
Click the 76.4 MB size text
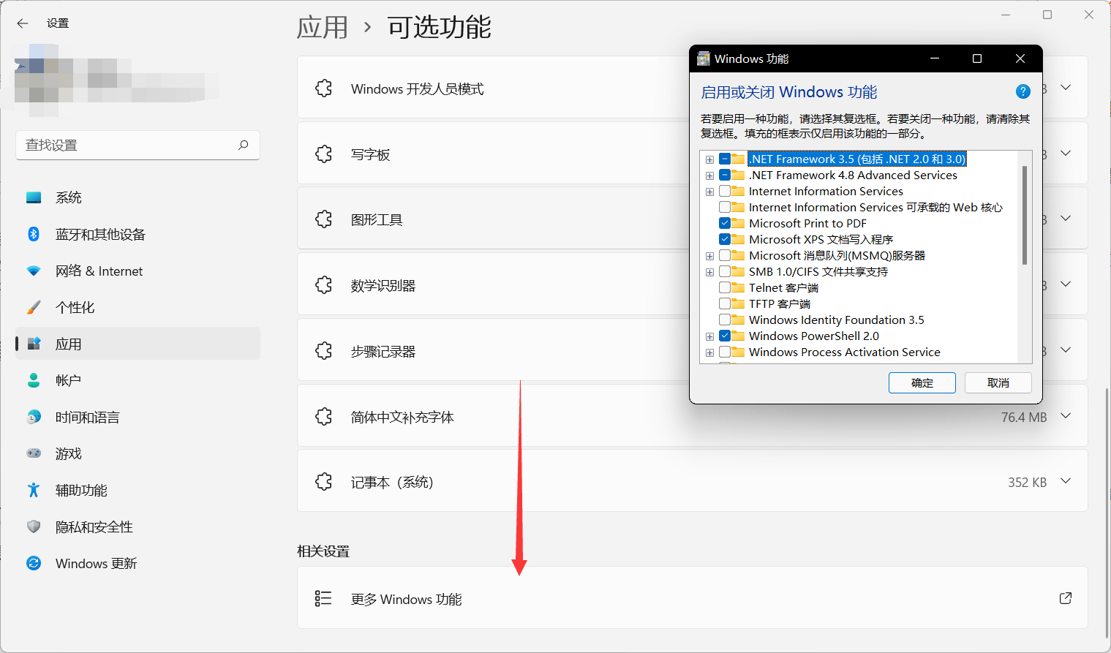pyautogui.click(x=1024, y=417)
